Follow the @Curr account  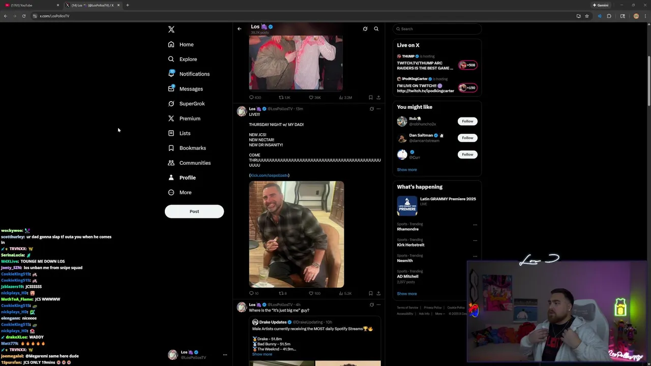point(467,155)
